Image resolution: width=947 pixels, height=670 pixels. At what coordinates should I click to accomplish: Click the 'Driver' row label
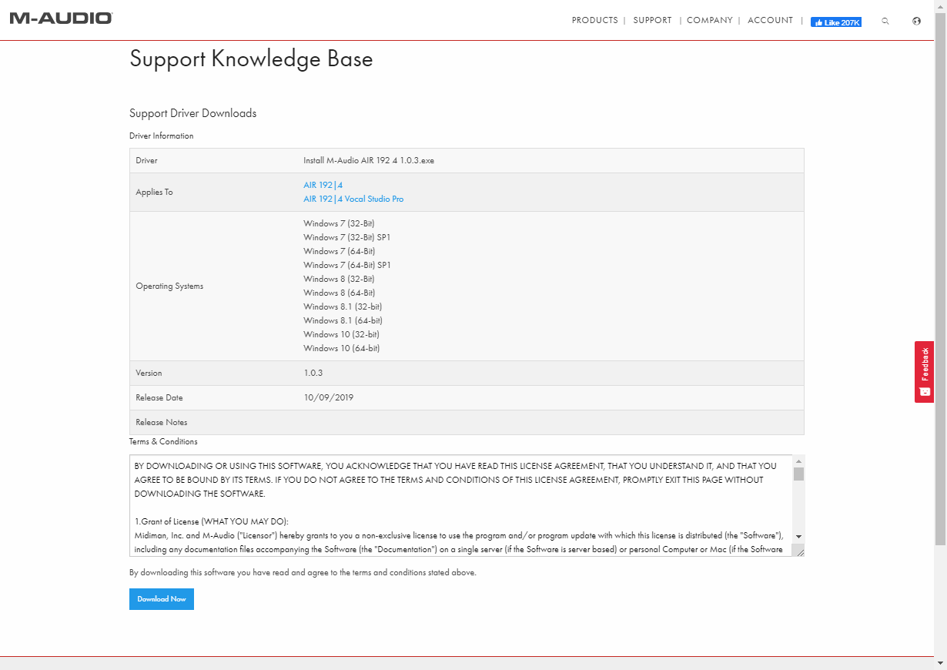coord(146,160)
